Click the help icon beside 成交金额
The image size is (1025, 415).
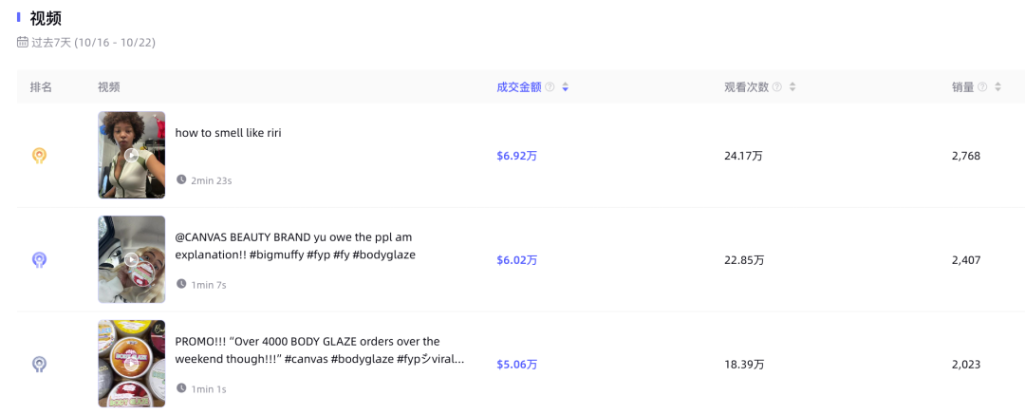click(x=550, y=87)
